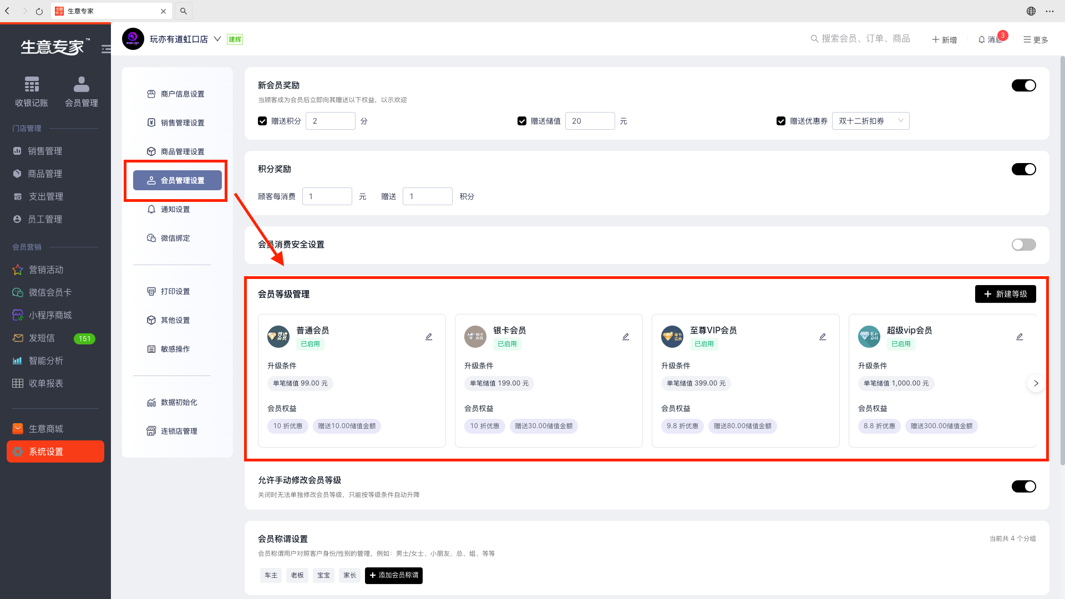Collapse the sidebar with the hamburger icon
This screenshot has height=599, width=1065.
click(x=106, y=49)
